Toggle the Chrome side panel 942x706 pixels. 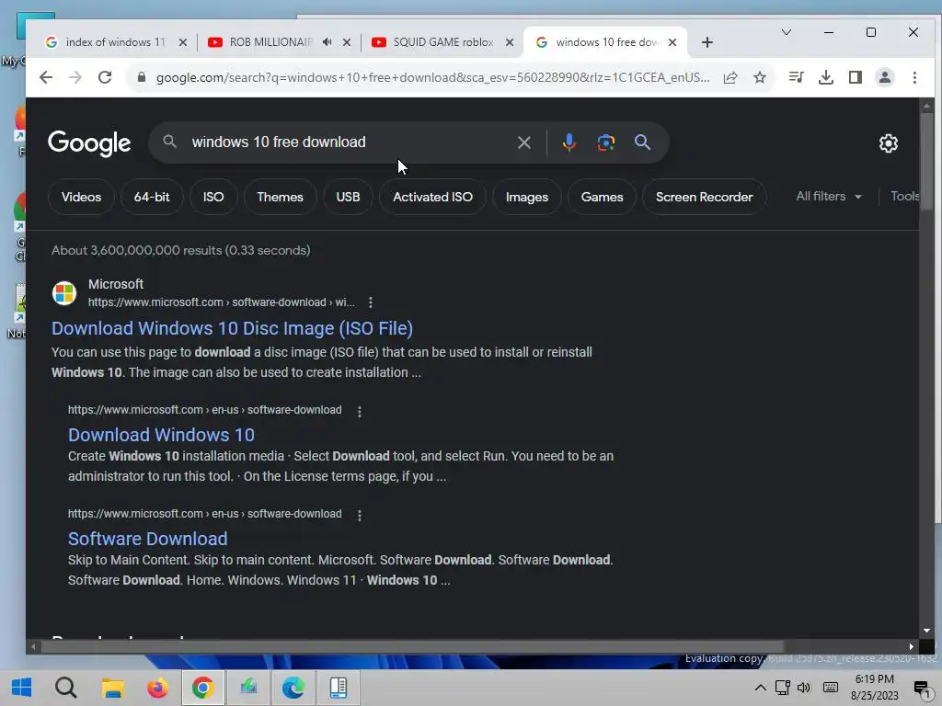(x=856, y=77)
